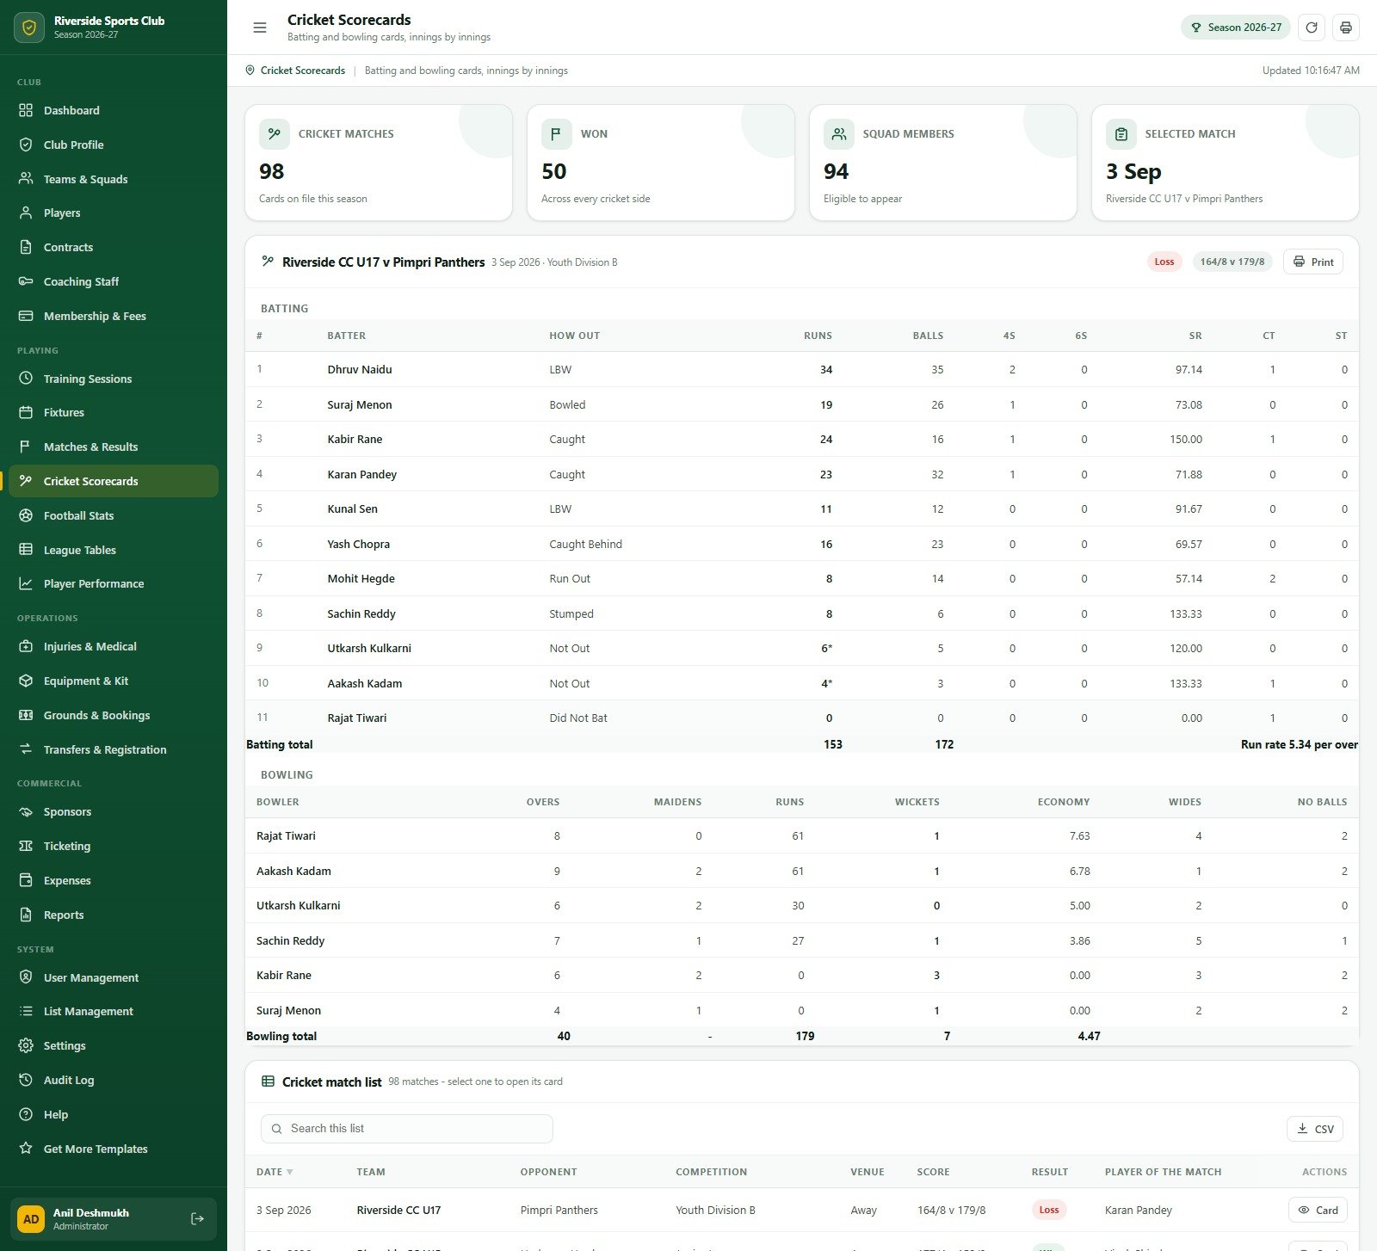This screenshot has height=1251, width=1377.
Task: Click the Loss badge in scorecard header
Action: (1164, 262)
